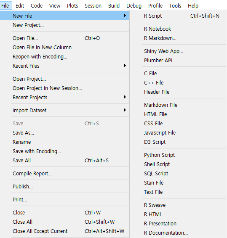
Task: Choose Plumber API... option
Action: 178,61
